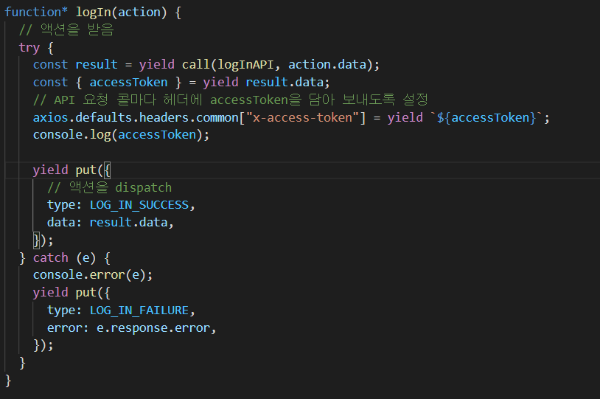600x399 pixels.
Task: Click e.response.error text
Action: 153,328
